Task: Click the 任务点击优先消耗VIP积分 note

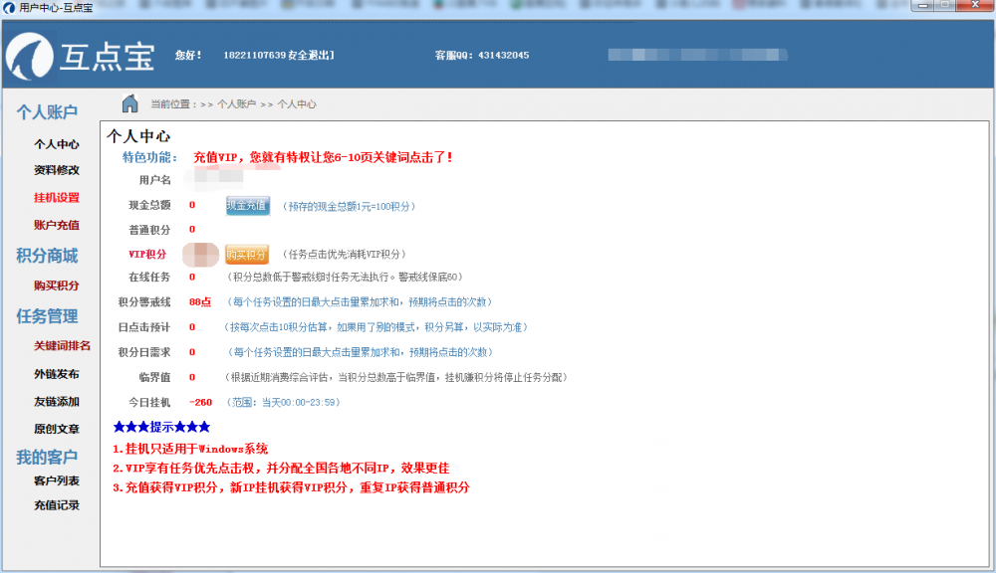Action: 344,255
